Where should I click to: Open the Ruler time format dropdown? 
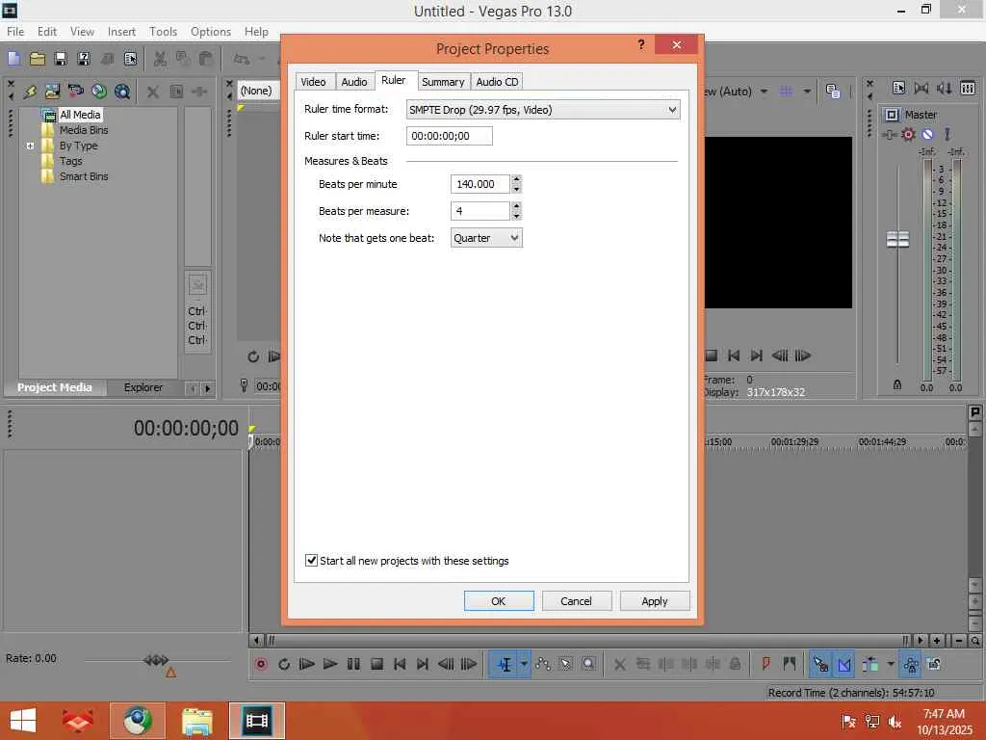[672, 110]
